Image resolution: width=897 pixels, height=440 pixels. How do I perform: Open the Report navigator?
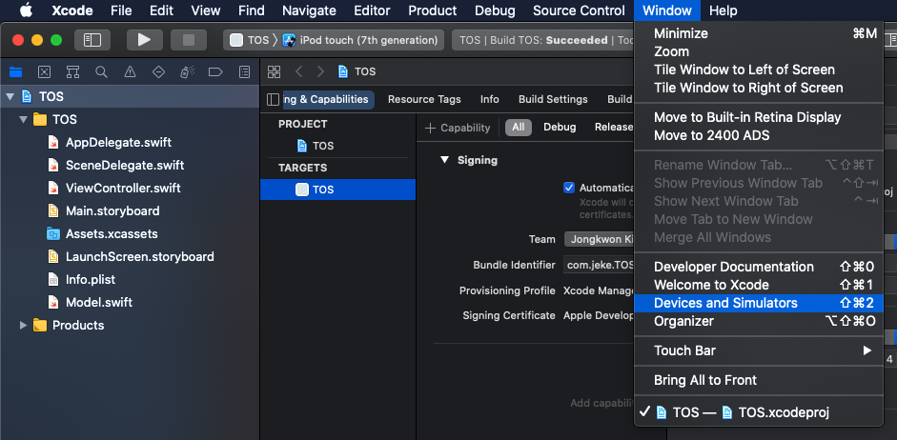pos(244,72)
